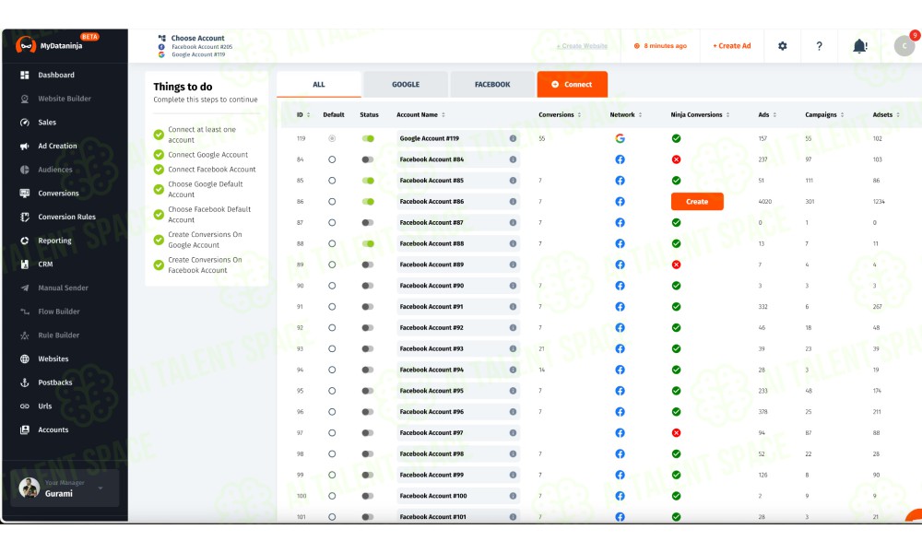Open Ad Creation in the sidebar
Screen dimensions: 922x553
coord(57,147)
